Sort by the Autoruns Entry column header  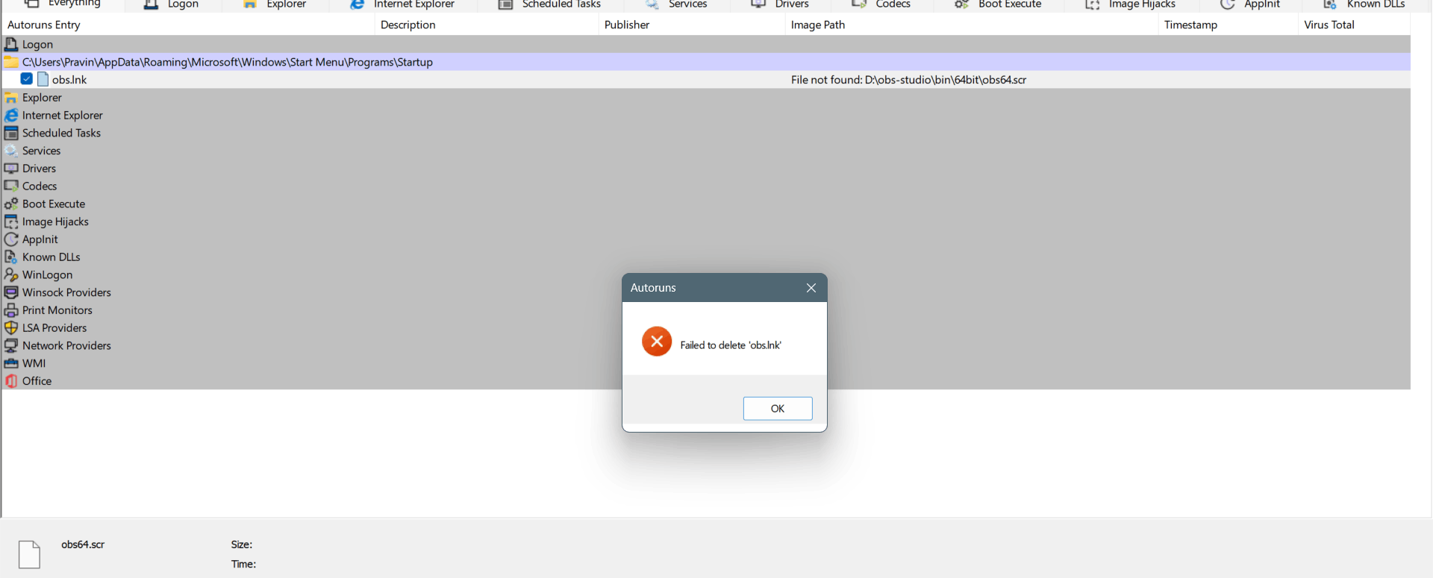click(188, 25)
